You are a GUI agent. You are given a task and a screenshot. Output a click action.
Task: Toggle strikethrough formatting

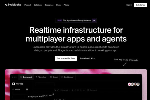pyautogui.click(x=81, y=90)
